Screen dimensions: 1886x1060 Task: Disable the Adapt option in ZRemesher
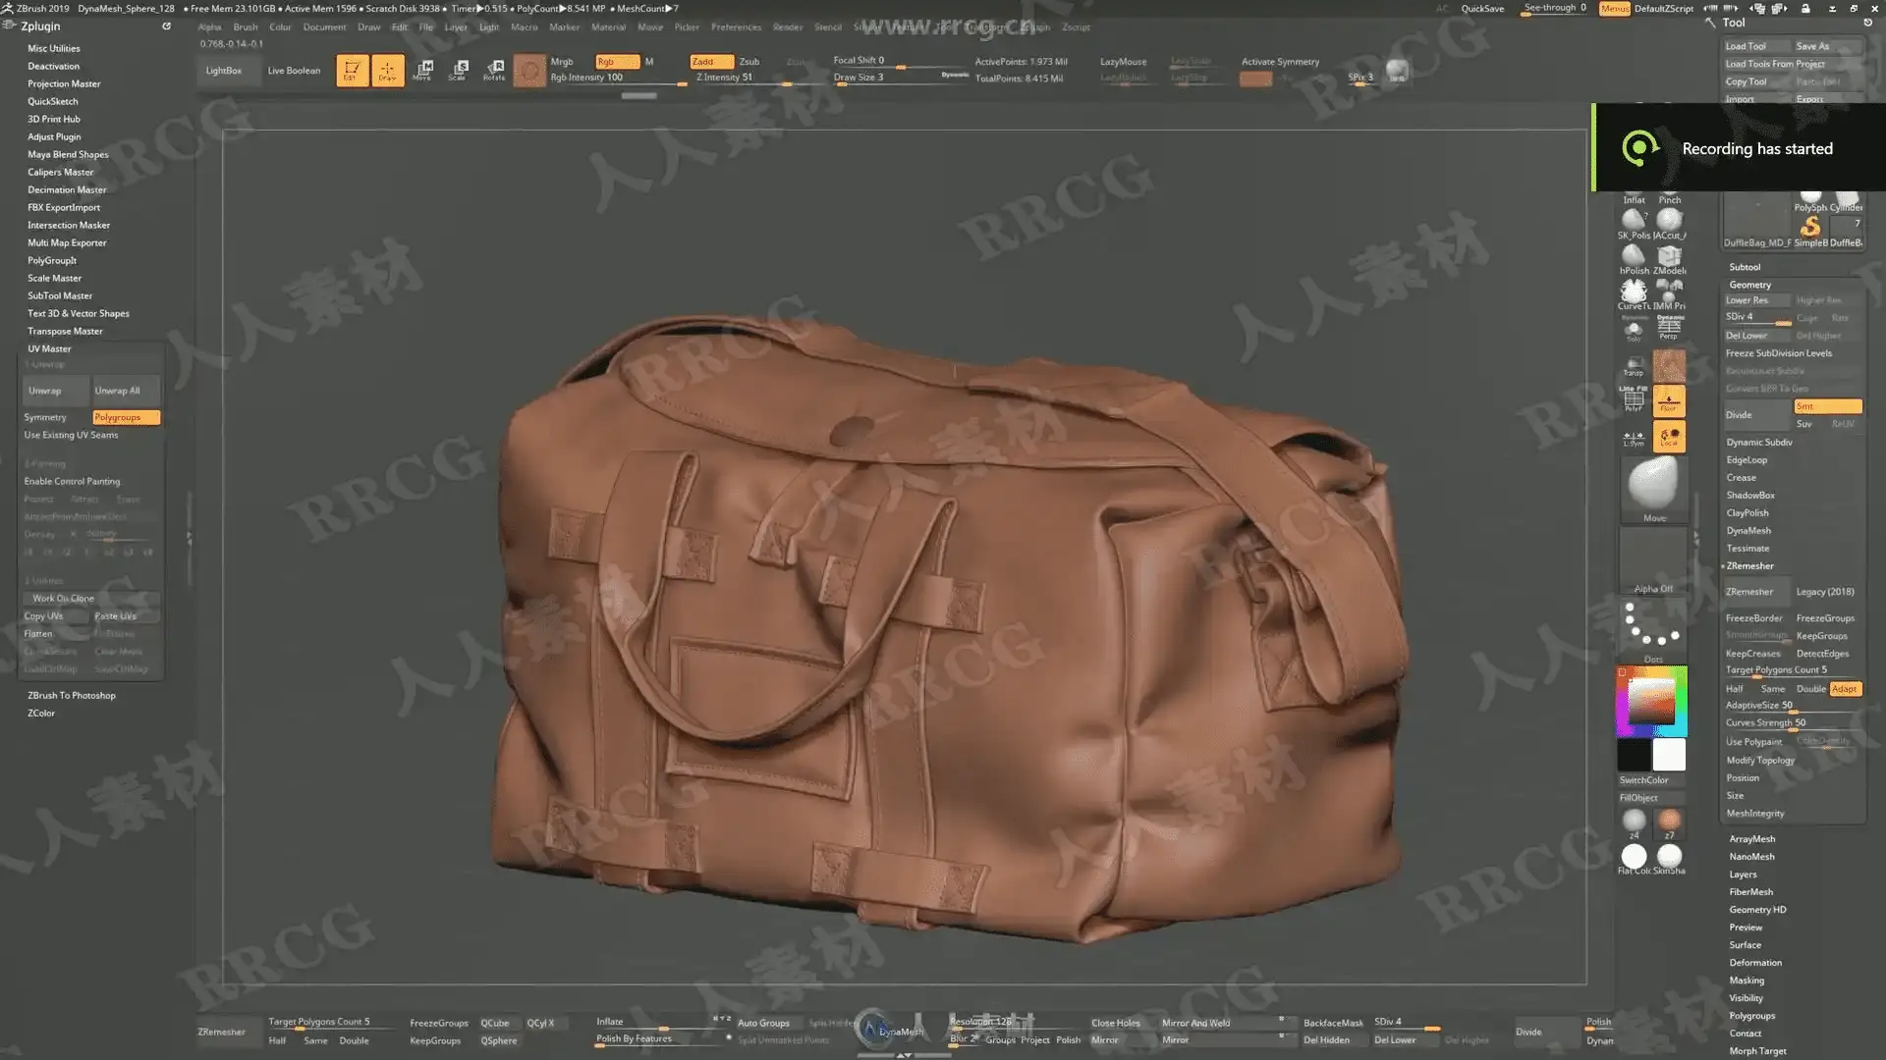pyautogui.click(x=1845, y=689)
